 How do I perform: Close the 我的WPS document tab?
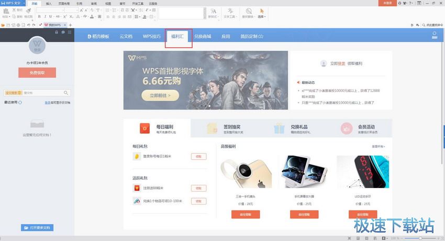coord(65,25)
